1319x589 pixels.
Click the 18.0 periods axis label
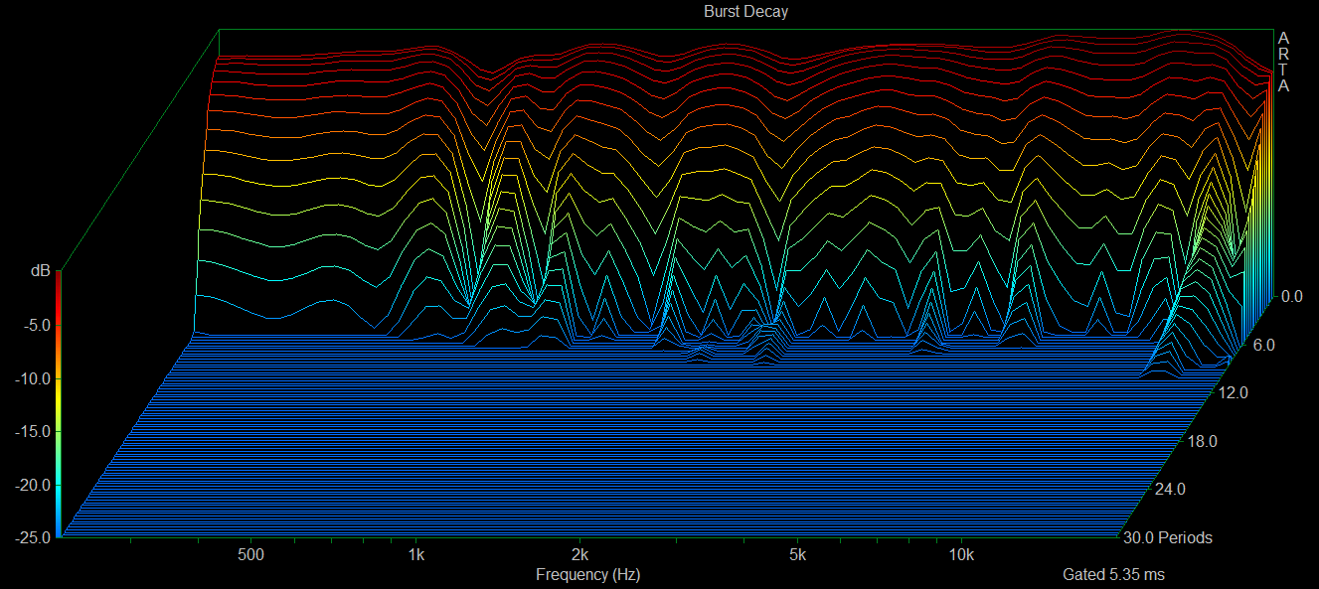pos(1203,441)
